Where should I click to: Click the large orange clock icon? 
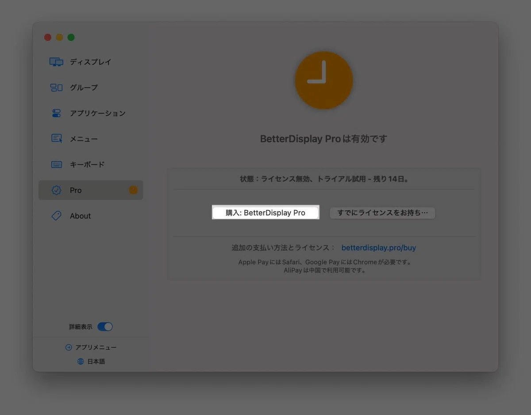(324, 80)
